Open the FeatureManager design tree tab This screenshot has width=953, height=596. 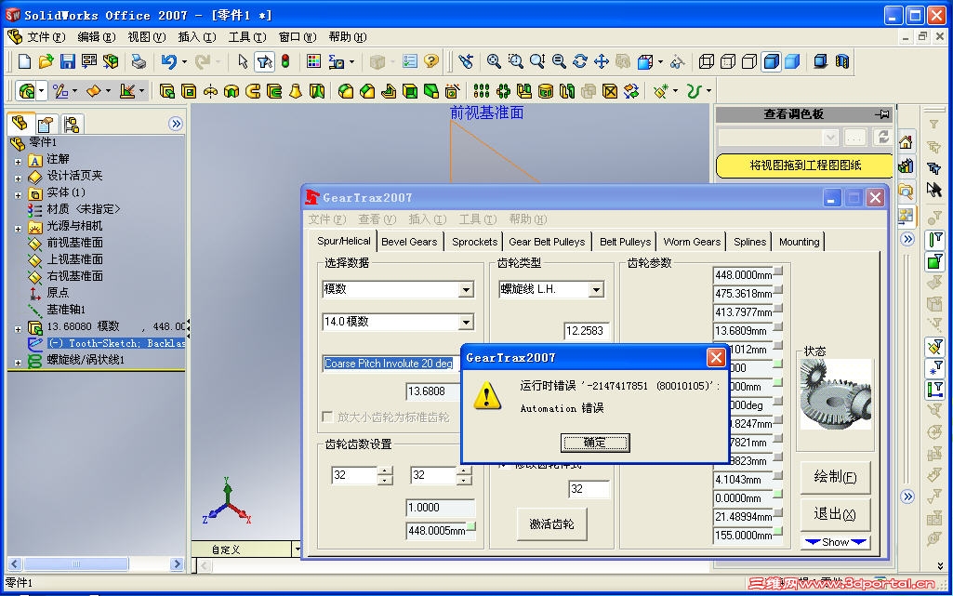(20, 124)
